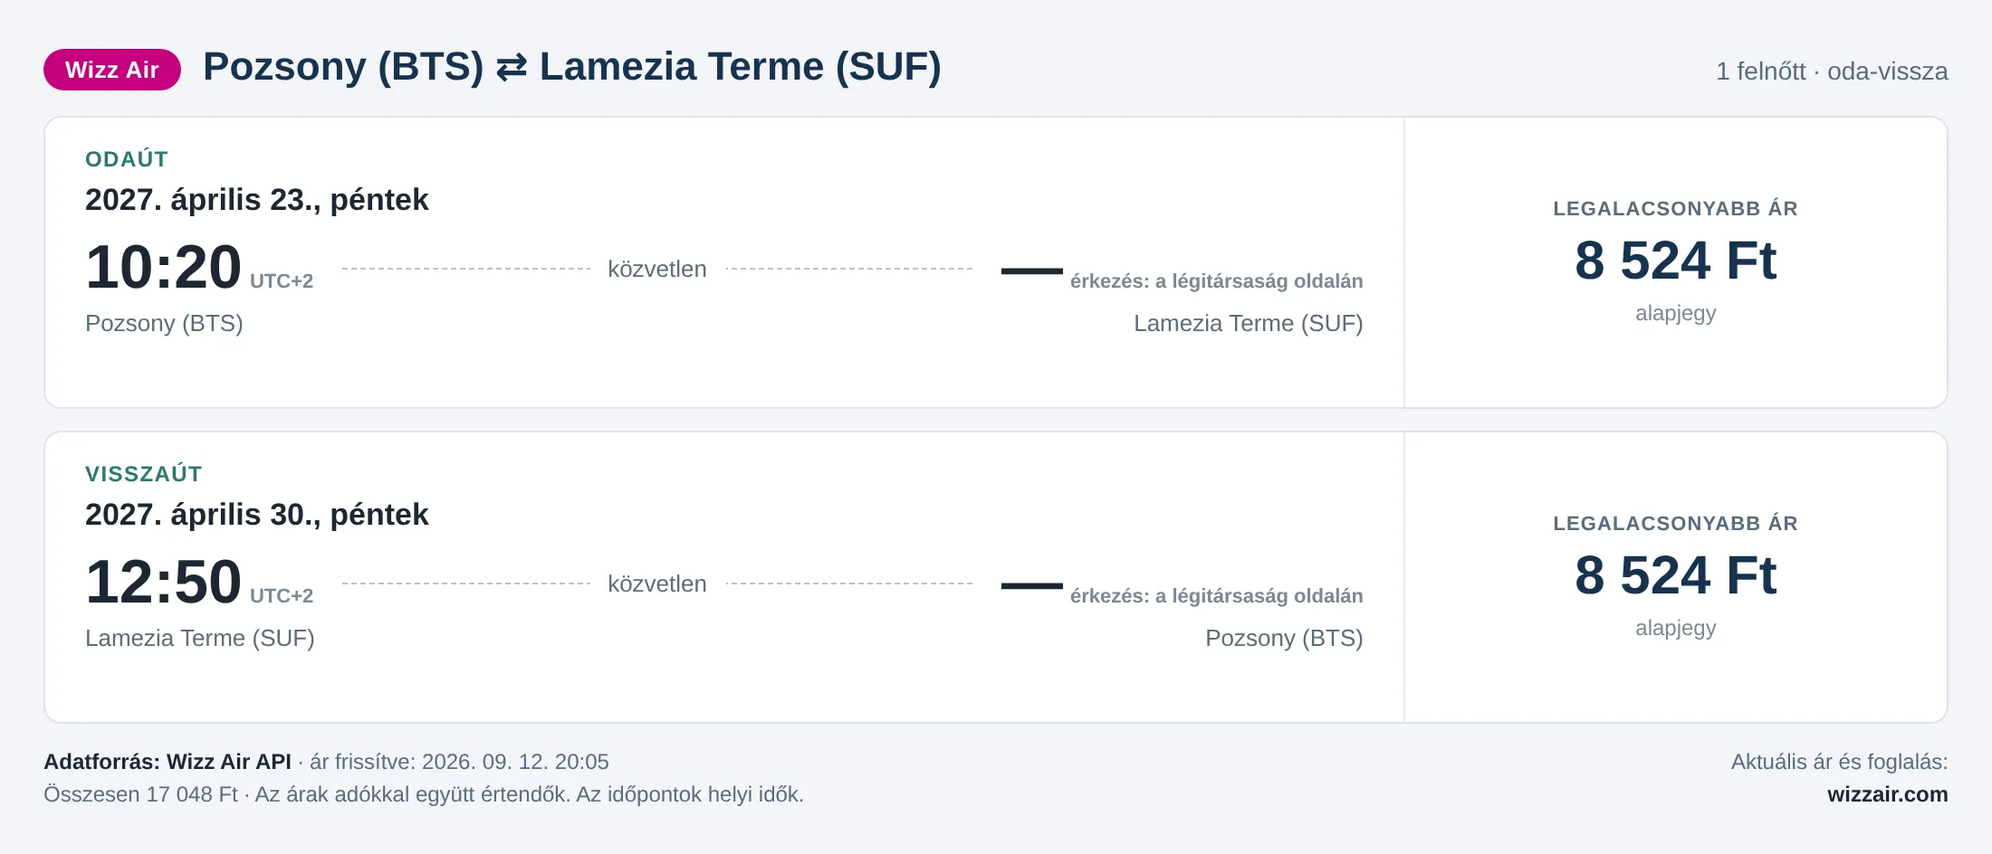Click the '1 felnőtt · oda-vissza' passenger summary
The image size is (1992, 854).
tap(1832, 71)
